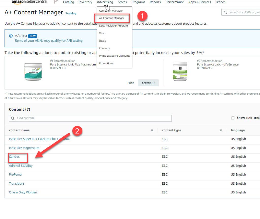The image size is (260, 219).
Task: Click the magnifier icon in Find content
Action: pos(13,118)
